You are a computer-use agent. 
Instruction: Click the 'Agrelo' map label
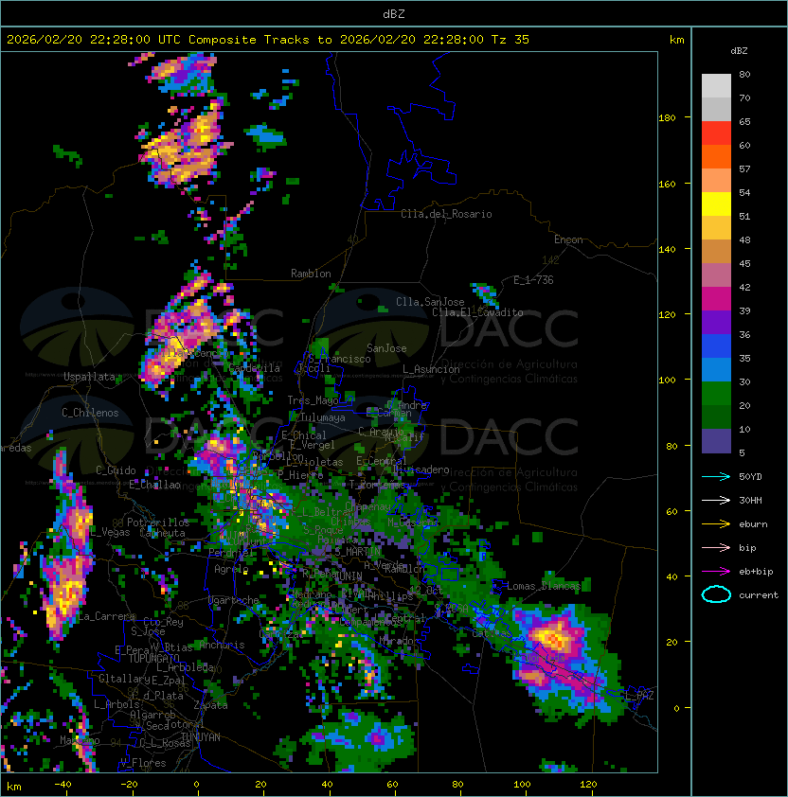(231, 569)
